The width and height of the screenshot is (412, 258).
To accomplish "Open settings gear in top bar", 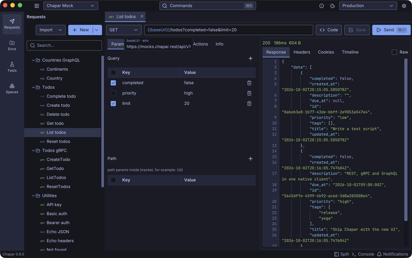I will pos(404,6).
